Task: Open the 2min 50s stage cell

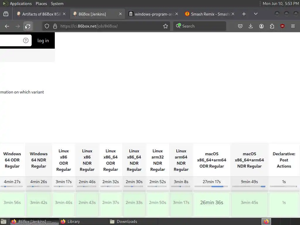Action: (x=158, y=204)
